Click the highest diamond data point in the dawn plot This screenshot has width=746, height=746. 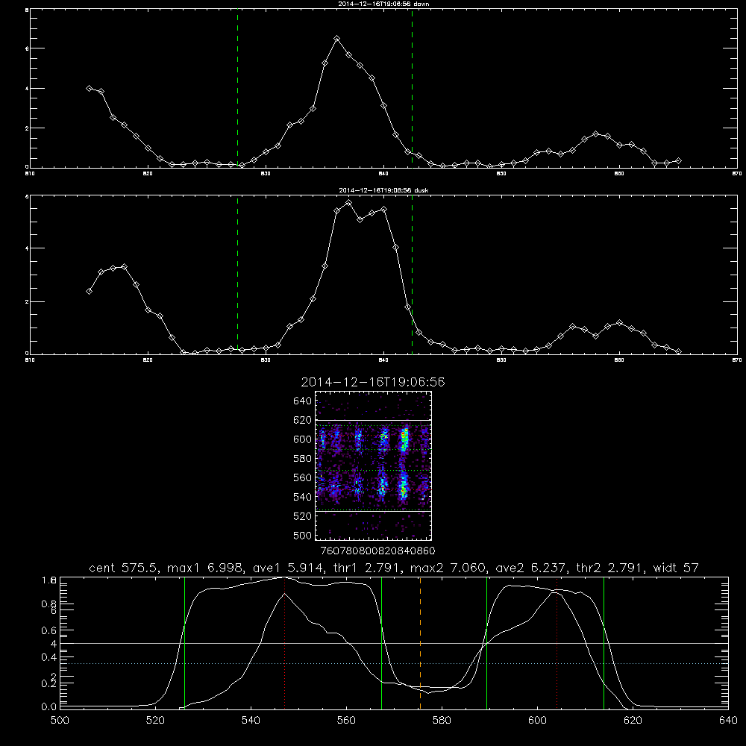coord(337,39)
